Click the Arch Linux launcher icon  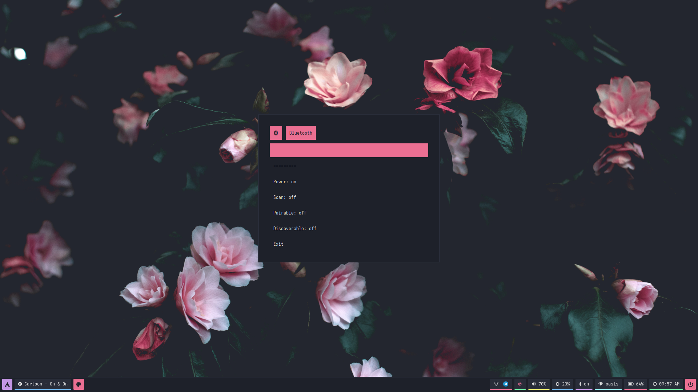pyautogui.click(x=7, y=384)
